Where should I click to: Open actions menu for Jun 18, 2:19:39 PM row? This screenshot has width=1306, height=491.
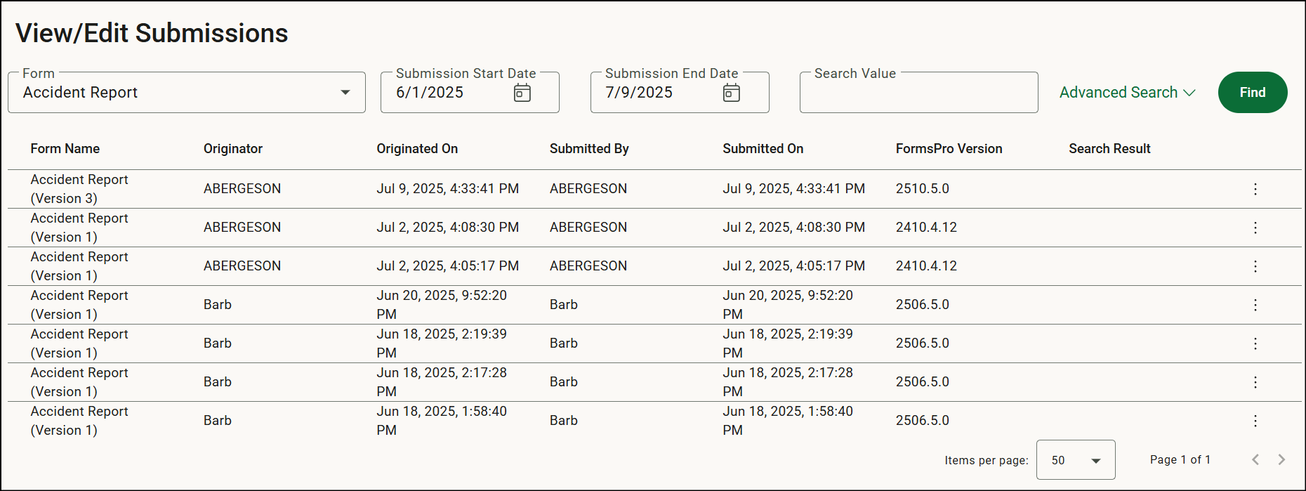1255,343
